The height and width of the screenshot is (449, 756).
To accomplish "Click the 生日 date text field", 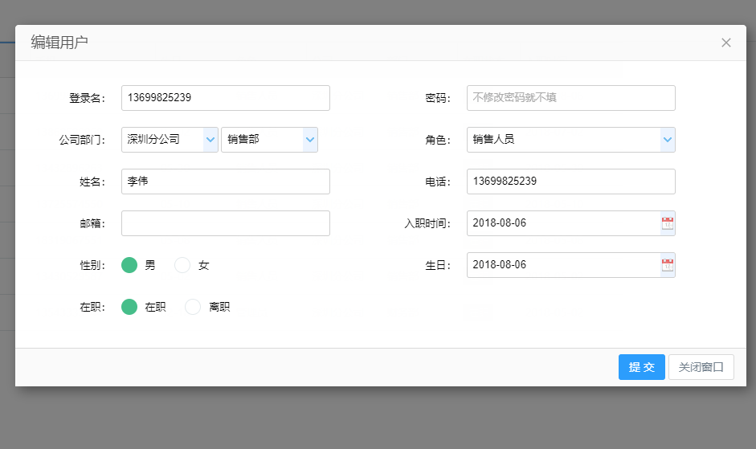I will click(x=562, y=265).
